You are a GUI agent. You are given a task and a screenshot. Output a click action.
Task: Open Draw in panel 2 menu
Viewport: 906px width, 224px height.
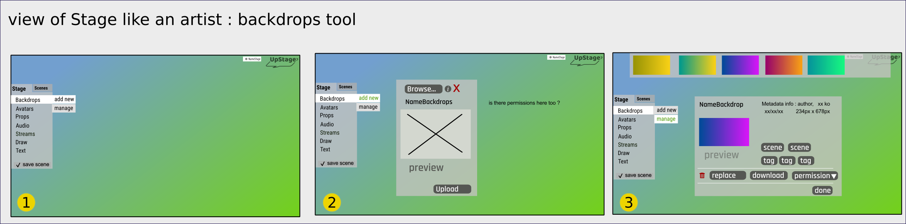[326, 141]
